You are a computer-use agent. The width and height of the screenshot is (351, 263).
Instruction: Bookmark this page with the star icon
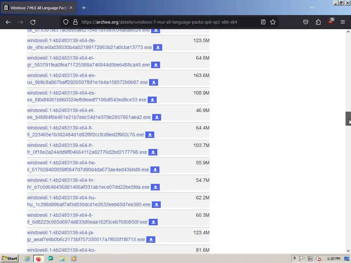pyautogui.click(x=273, y=22)
